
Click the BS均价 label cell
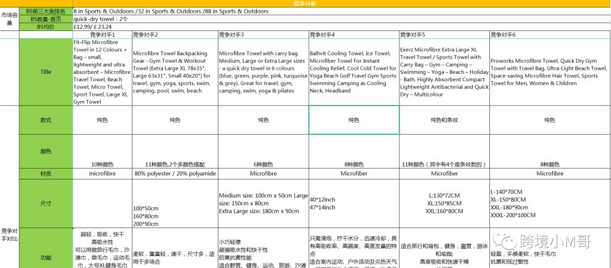point(46,27)
